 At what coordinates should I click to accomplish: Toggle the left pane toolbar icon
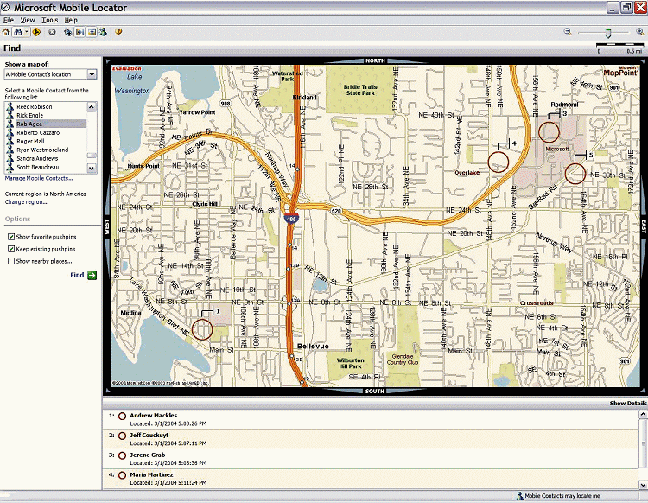pos(79,32)
